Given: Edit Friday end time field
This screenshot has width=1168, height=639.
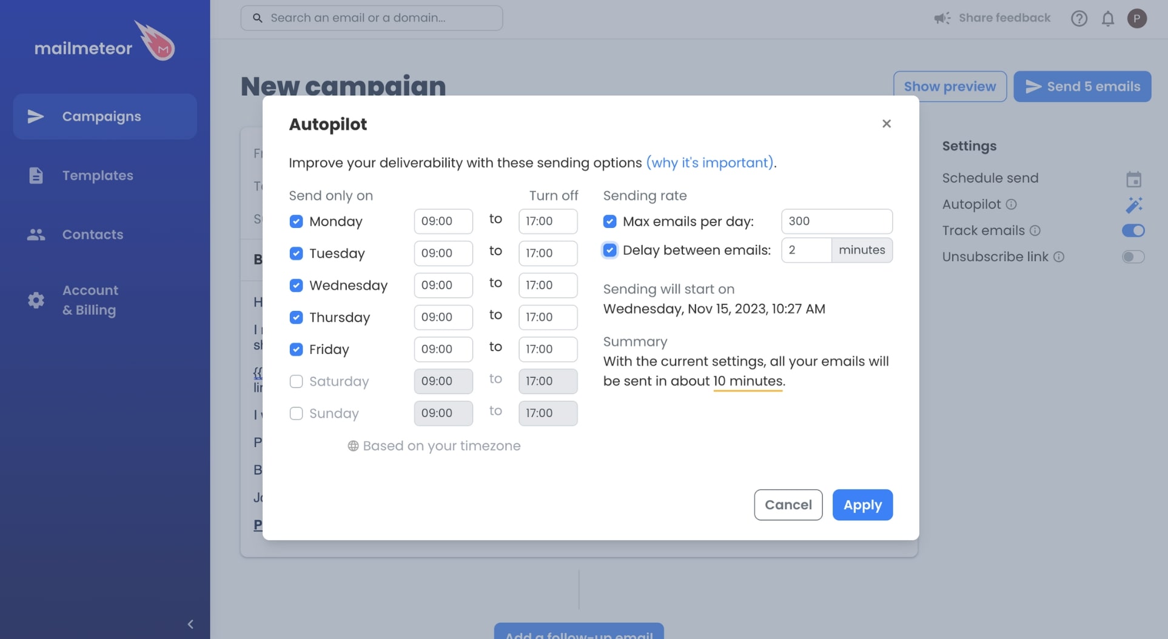Looking at the screenshot, I should coord(548,349).
